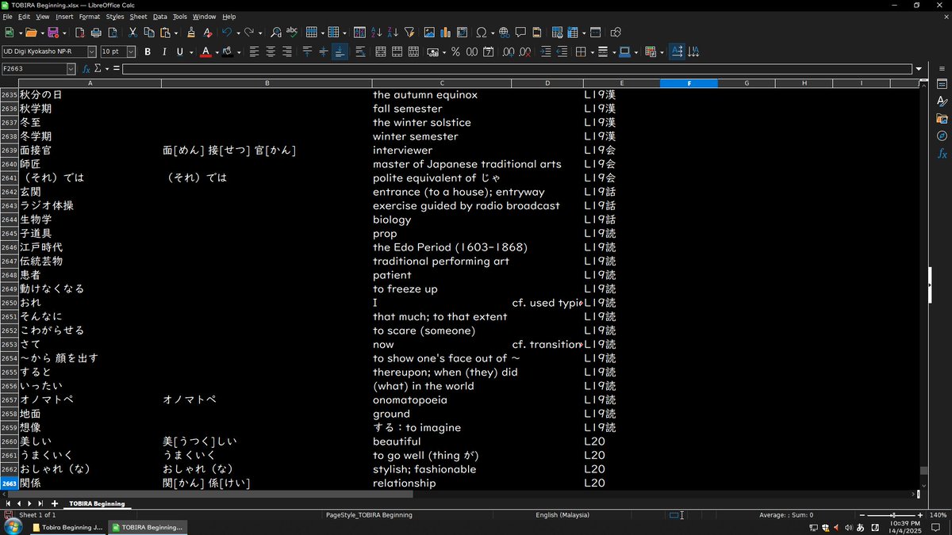Toggle Align Bottom vertical alignment
The width and height of the screenshot is (952, 535).
click(340, 52)
